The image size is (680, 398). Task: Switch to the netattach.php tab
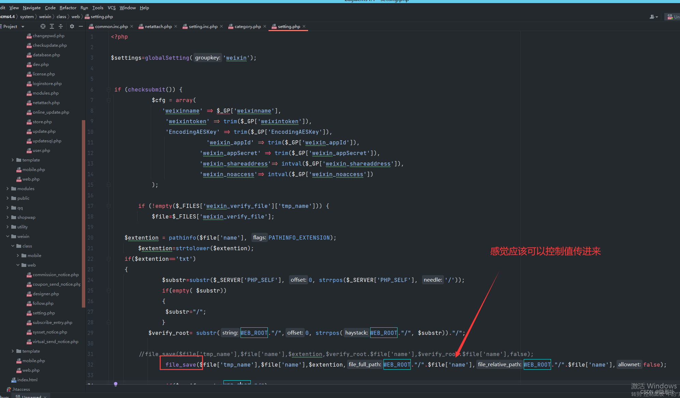click(158, 26)
